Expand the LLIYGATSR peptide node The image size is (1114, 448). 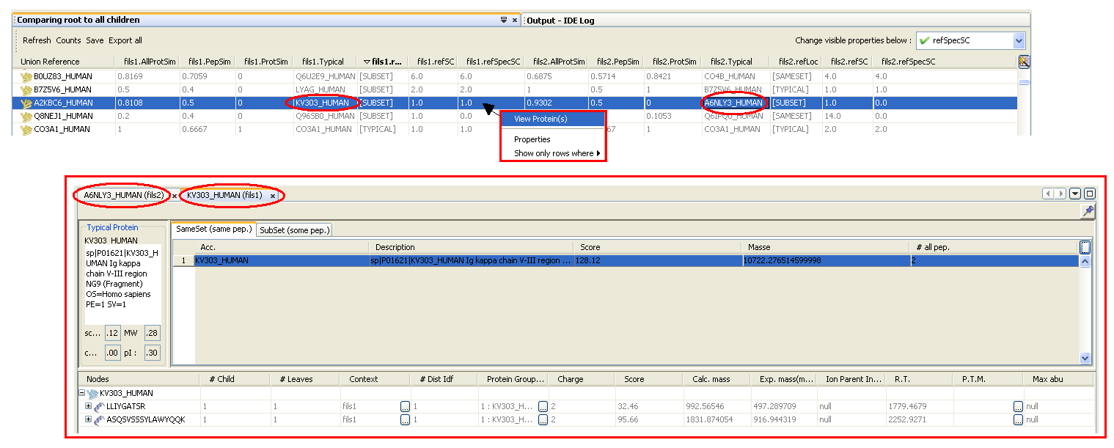click(88, 406)
